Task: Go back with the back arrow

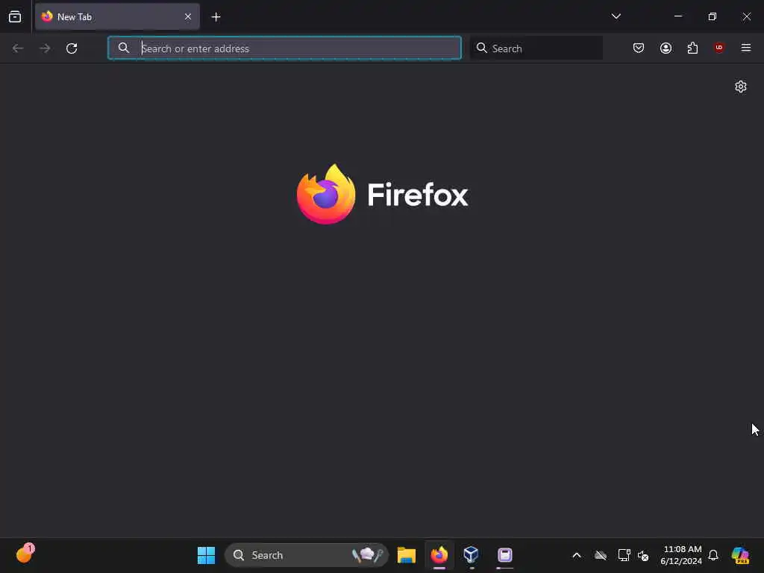Action: tap(18, 48)
